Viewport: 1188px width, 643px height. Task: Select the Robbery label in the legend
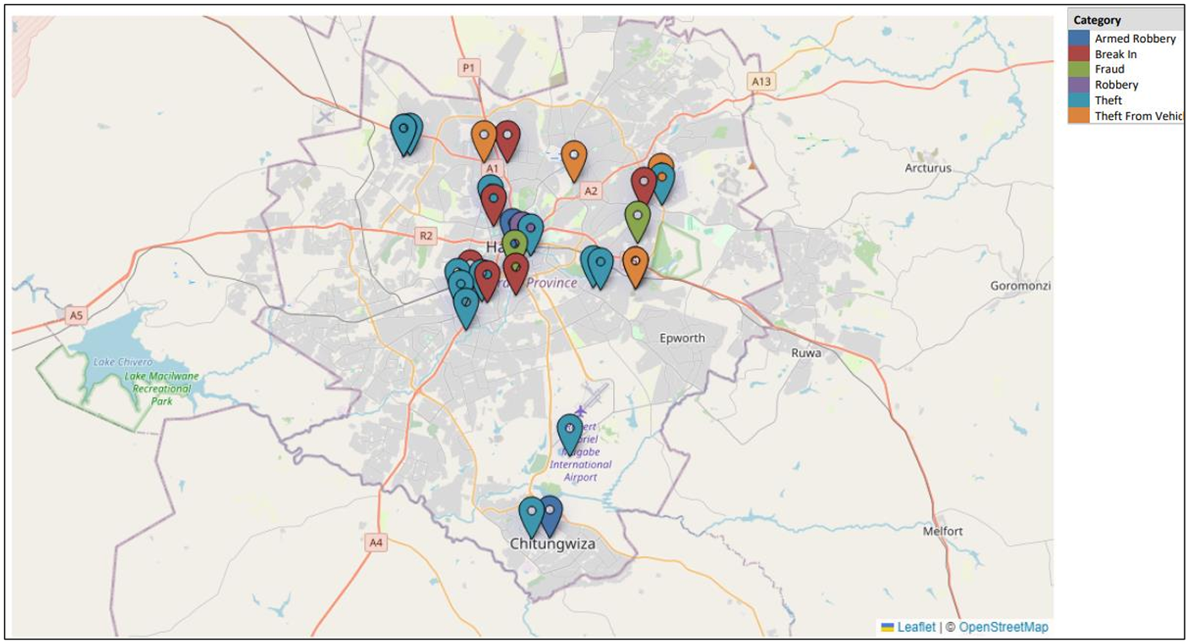coord(1116,84)
